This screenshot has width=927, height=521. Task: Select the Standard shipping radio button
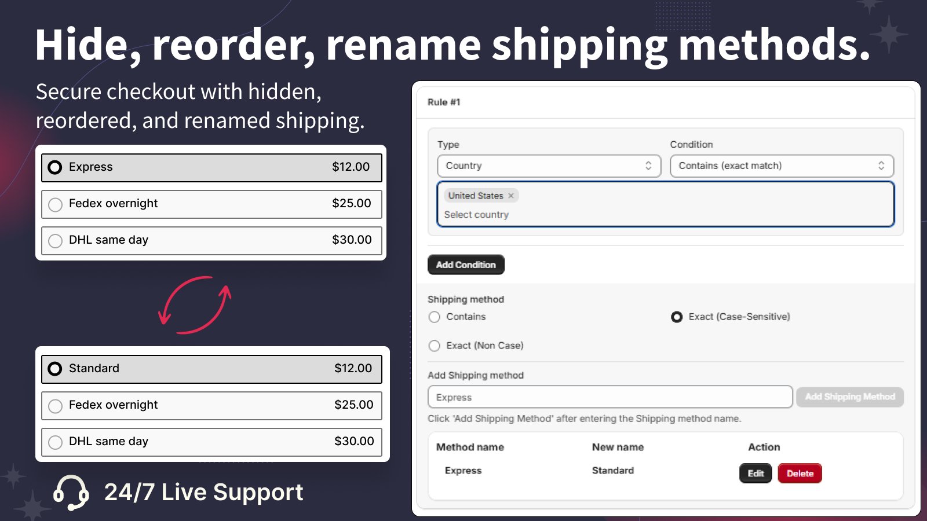(55, 368)
